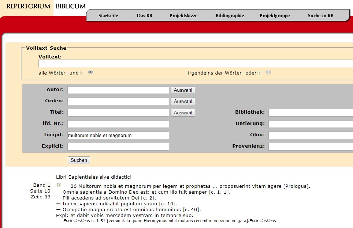
Task: Click the Auswahl button next to Titel
Action: (183, 113)
